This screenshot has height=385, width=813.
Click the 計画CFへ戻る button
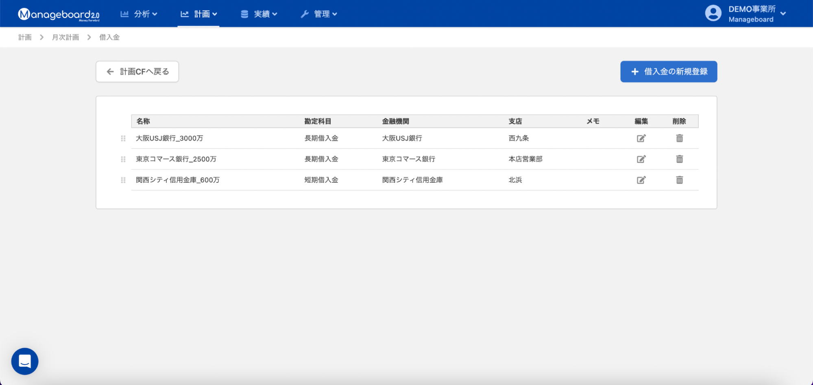click(137, 71)
